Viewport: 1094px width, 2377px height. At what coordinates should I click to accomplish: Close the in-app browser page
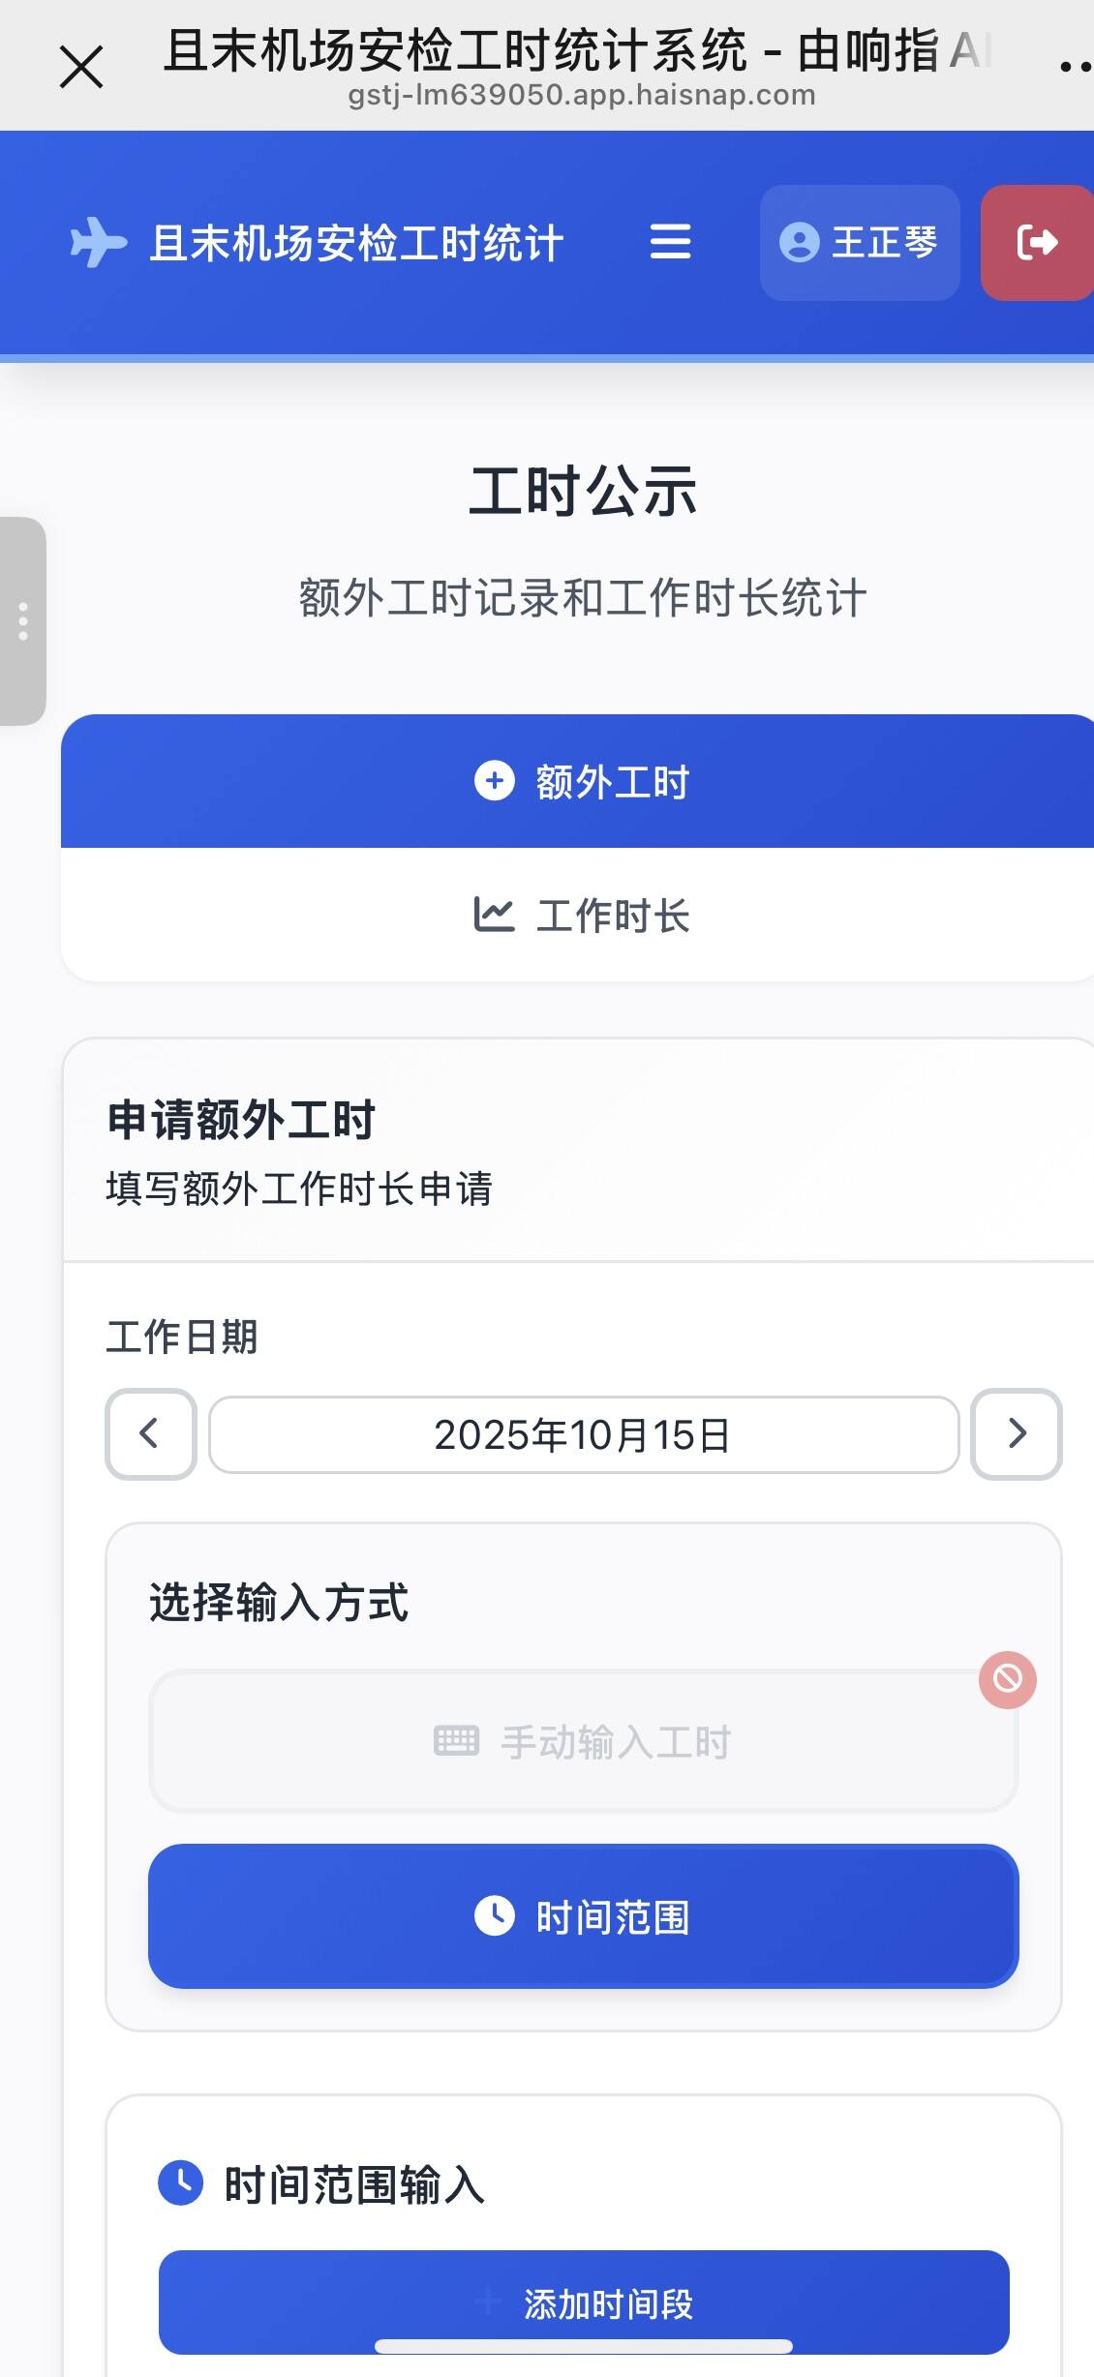pos(81,68)
